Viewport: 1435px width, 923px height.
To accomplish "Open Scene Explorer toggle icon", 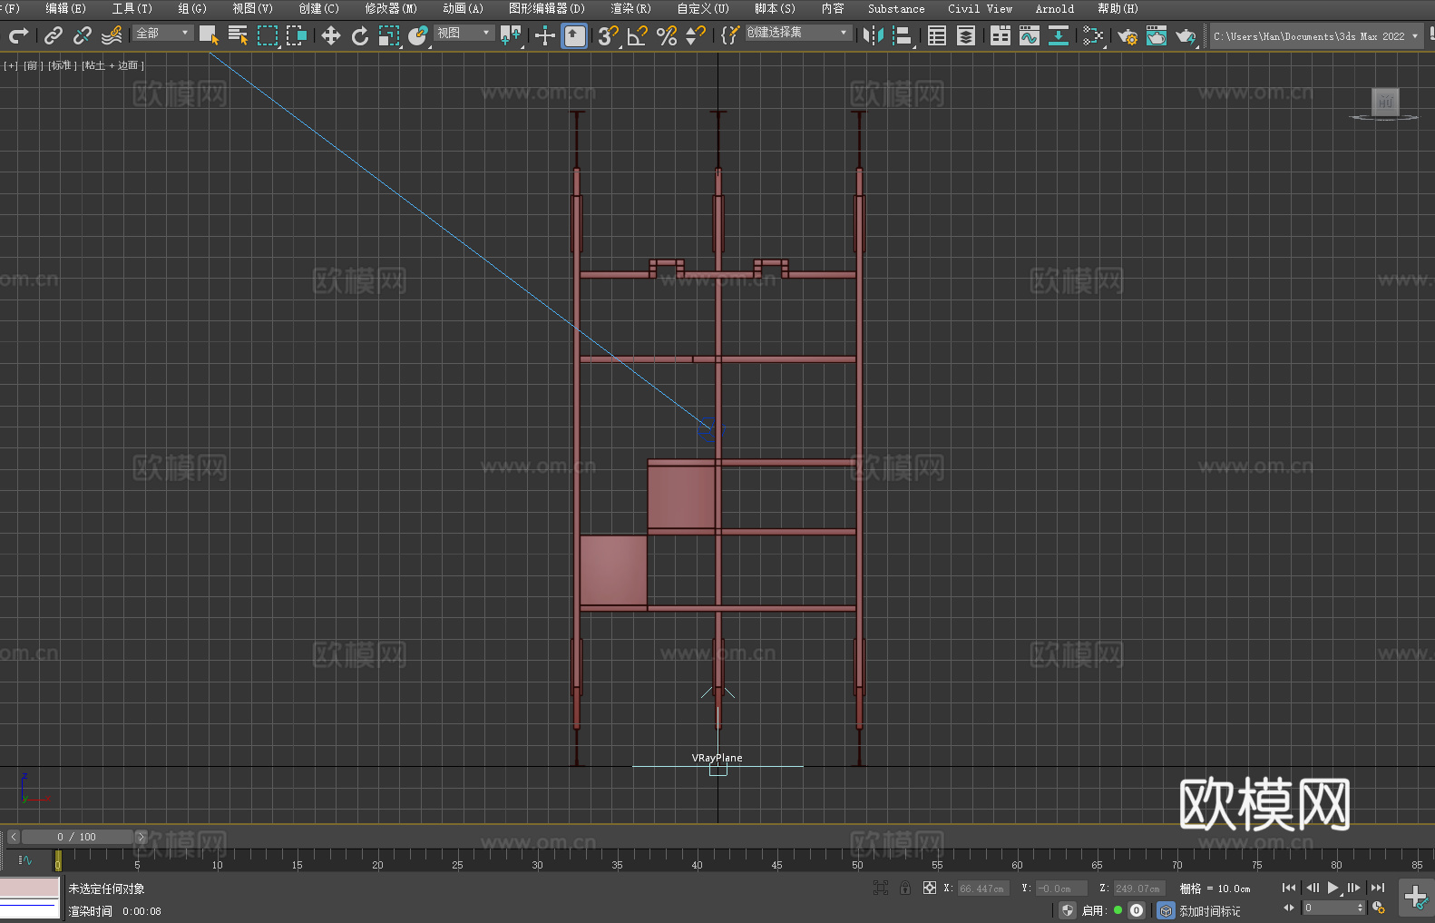I will (x=937, y=35).
